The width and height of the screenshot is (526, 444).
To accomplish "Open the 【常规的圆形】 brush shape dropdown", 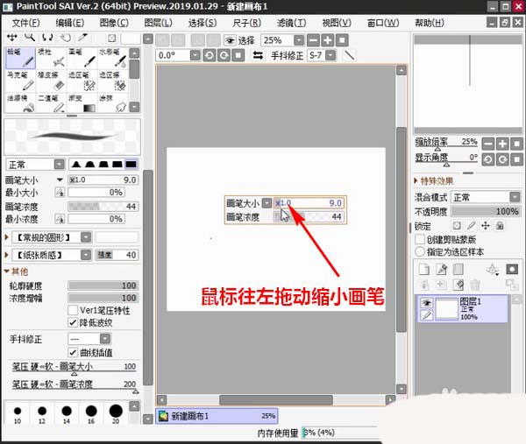I will point(86,237).
